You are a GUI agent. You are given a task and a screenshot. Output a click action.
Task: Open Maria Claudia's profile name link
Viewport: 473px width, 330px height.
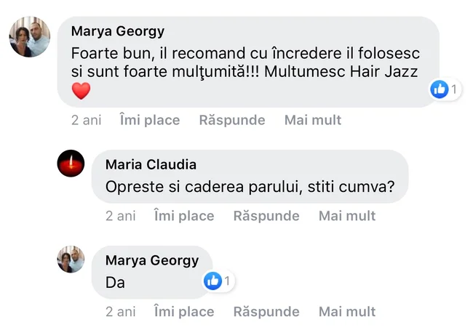(151, 164)
